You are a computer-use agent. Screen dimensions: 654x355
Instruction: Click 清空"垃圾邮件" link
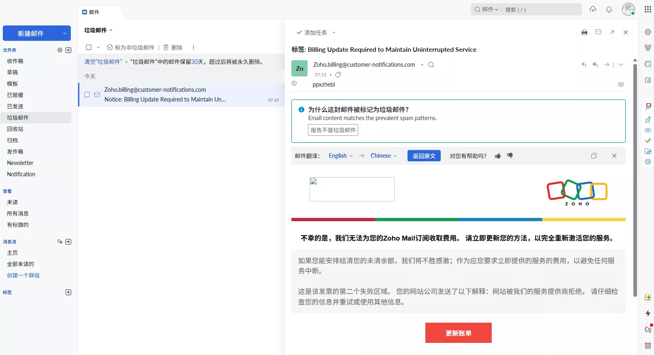[103, 62]
